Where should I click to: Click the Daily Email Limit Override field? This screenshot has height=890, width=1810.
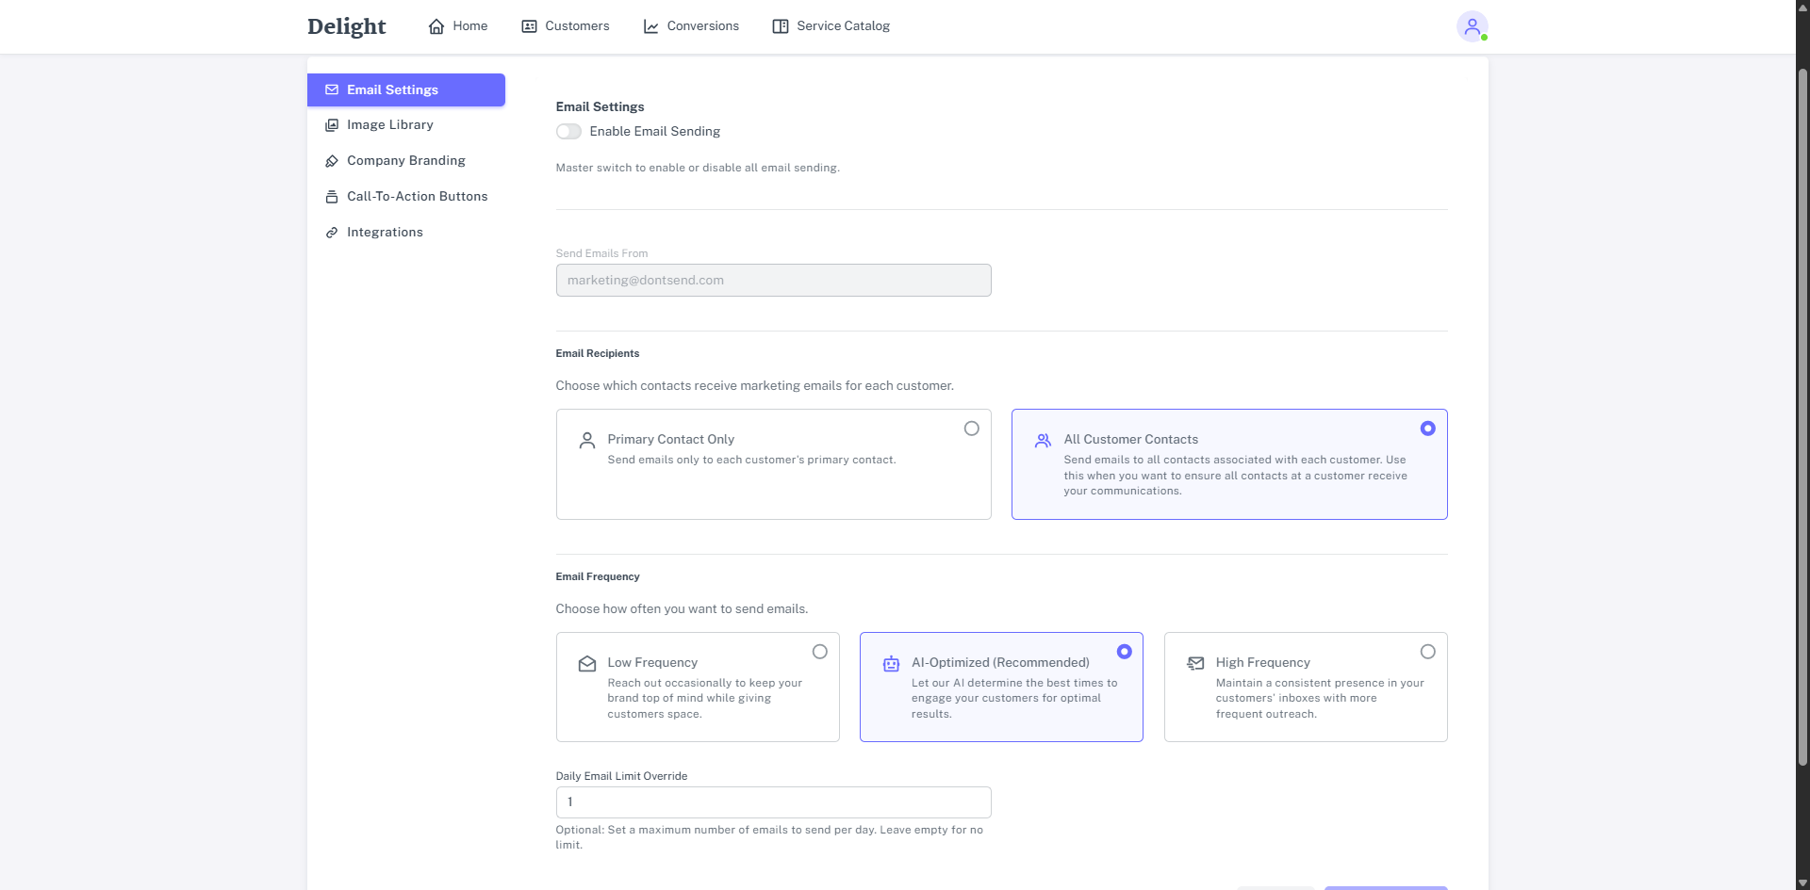[x=773, y=802]
